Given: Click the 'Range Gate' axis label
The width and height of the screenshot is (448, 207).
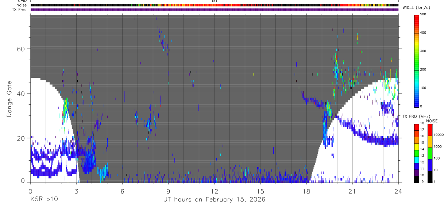Looking at the screenshot, I should tap(10, 99).
